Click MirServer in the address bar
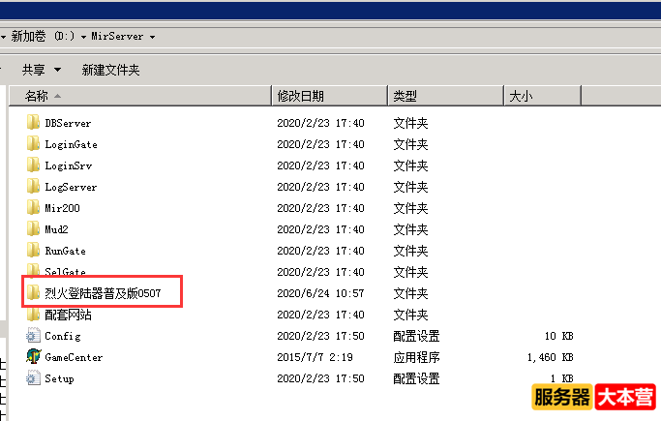This screenshot has height=421, width=661. click(x=117, y=36)
